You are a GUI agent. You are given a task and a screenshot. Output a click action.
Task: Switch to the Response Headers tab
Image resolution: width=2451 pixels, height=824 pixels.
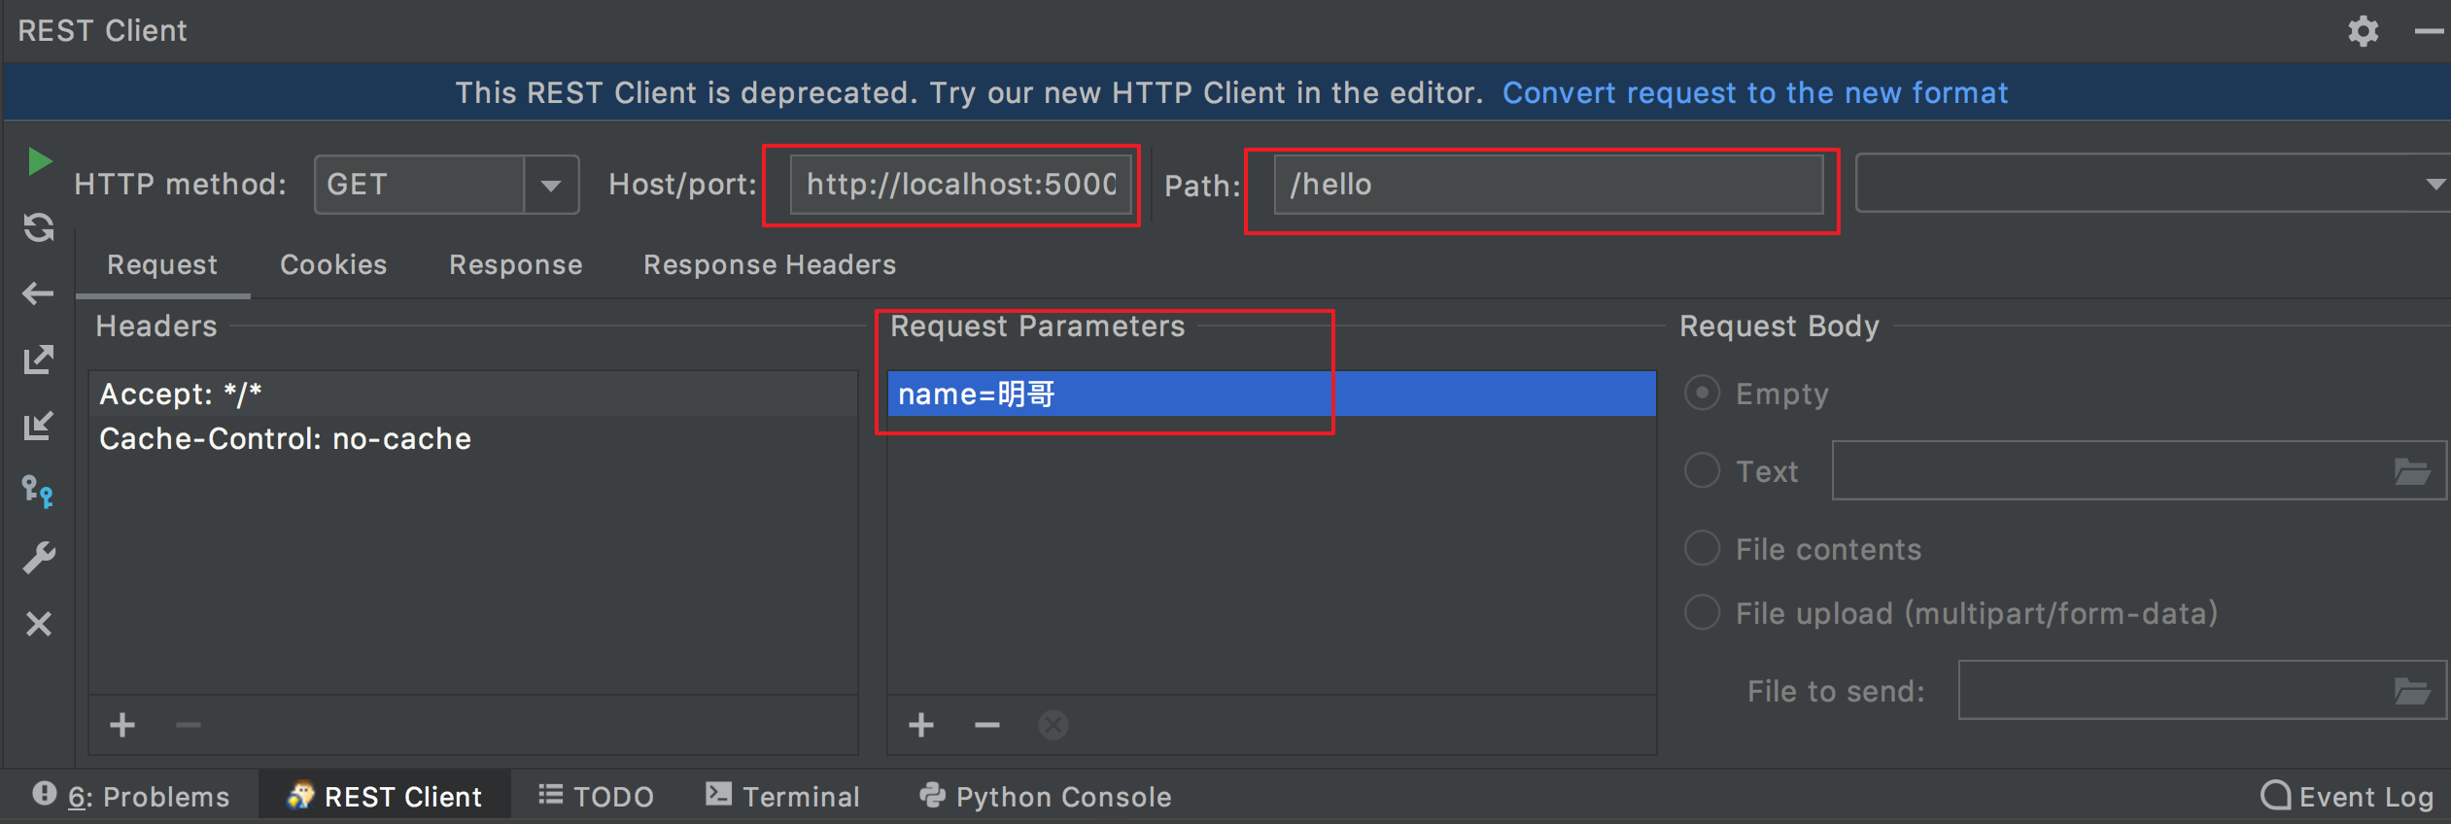point(770,264)
